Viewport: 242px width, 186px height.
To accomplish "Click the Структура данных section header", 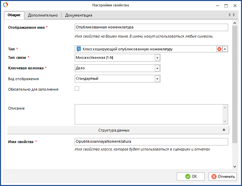I will coord(114,130).
